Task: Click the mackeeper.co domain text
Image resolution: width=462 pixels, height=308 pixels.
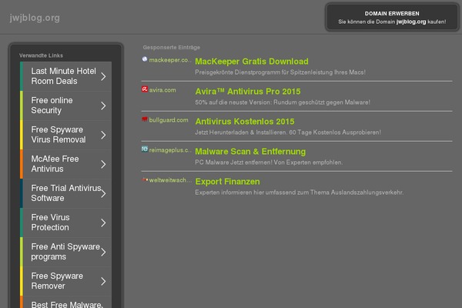Action: 170,60
